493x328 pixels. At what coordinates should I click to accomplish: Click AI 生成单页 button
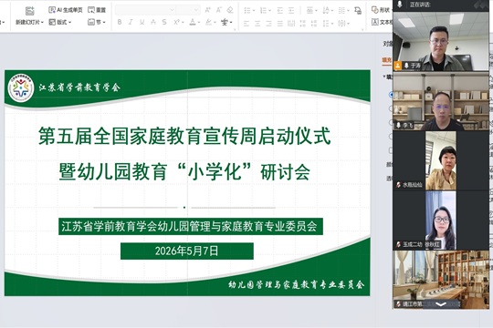tap(66, 10)
